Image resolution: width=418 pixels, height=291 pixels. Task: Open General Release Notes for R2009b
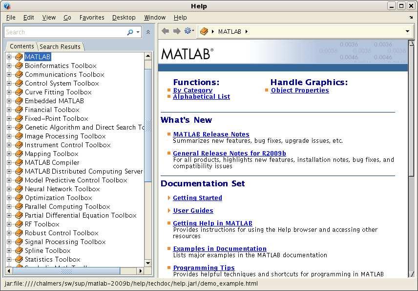point(229,153)
